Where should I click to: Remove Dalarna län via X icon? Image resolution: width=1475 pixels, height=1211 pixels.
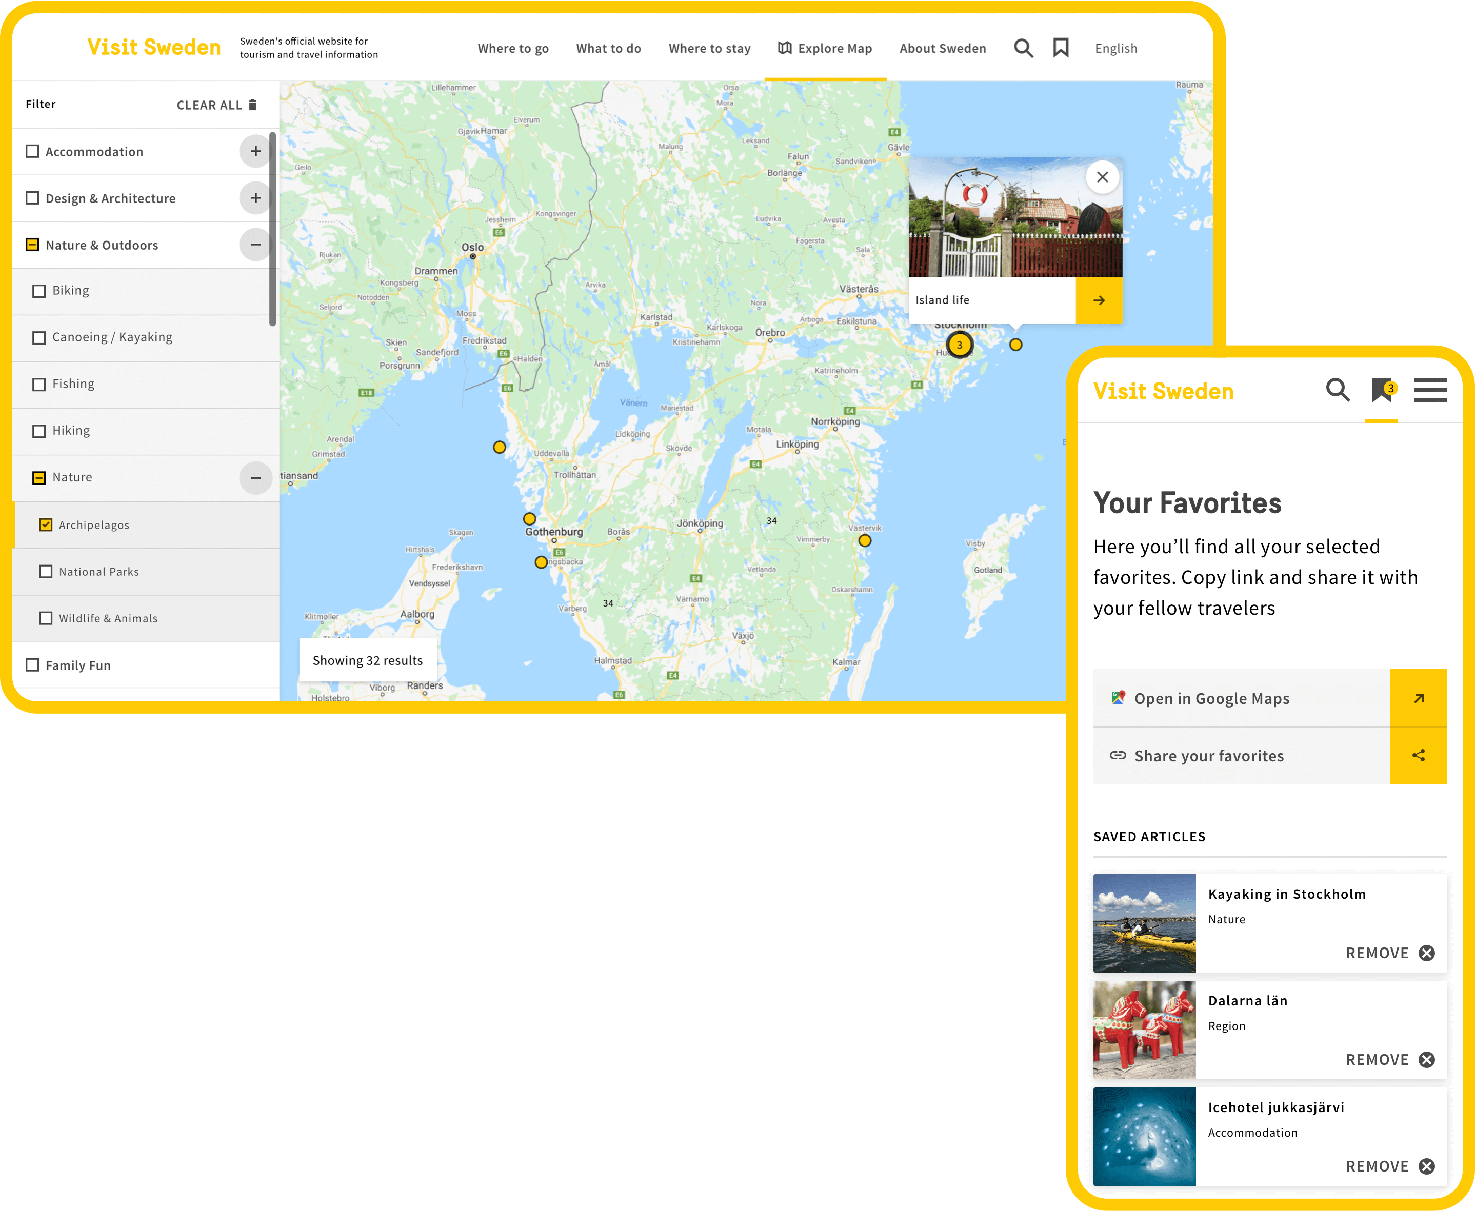tap(1427, 1060)
